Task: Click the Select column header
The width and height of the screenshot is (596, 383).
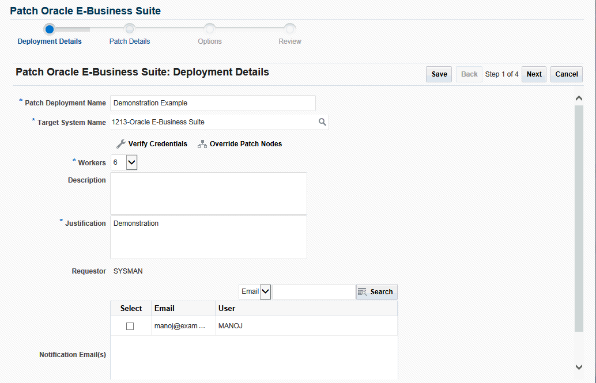Action: click(x=131, y=309)
